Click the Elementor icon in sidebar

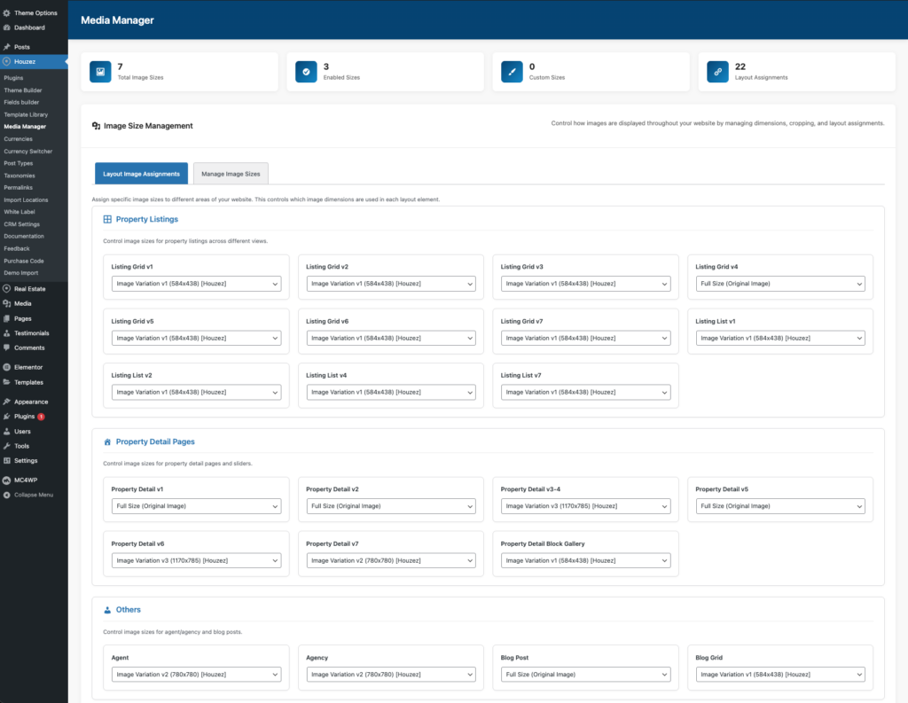7,367
